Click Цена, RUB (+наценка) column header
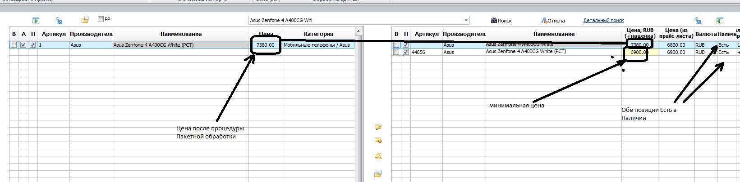The image size is (740, 182). point(640,33)
